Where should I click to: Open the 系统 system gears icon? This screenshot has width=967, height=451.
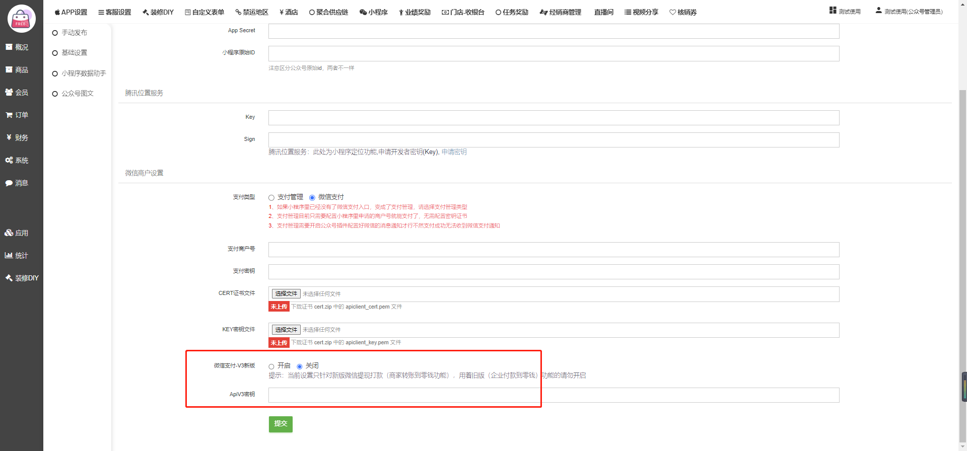tap(9, 161)
